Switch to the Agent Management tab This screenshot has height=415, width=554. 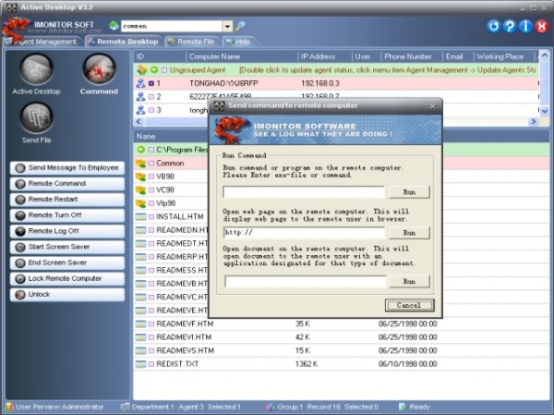pos(43,42)
